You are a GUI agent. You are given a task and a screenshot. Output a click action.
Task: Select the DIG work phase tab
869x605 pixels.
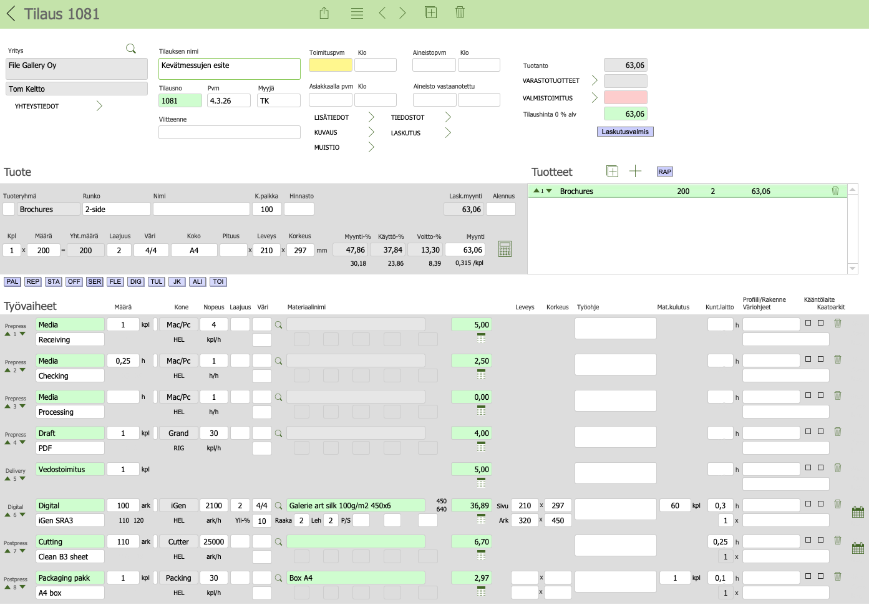click(136, 282)
